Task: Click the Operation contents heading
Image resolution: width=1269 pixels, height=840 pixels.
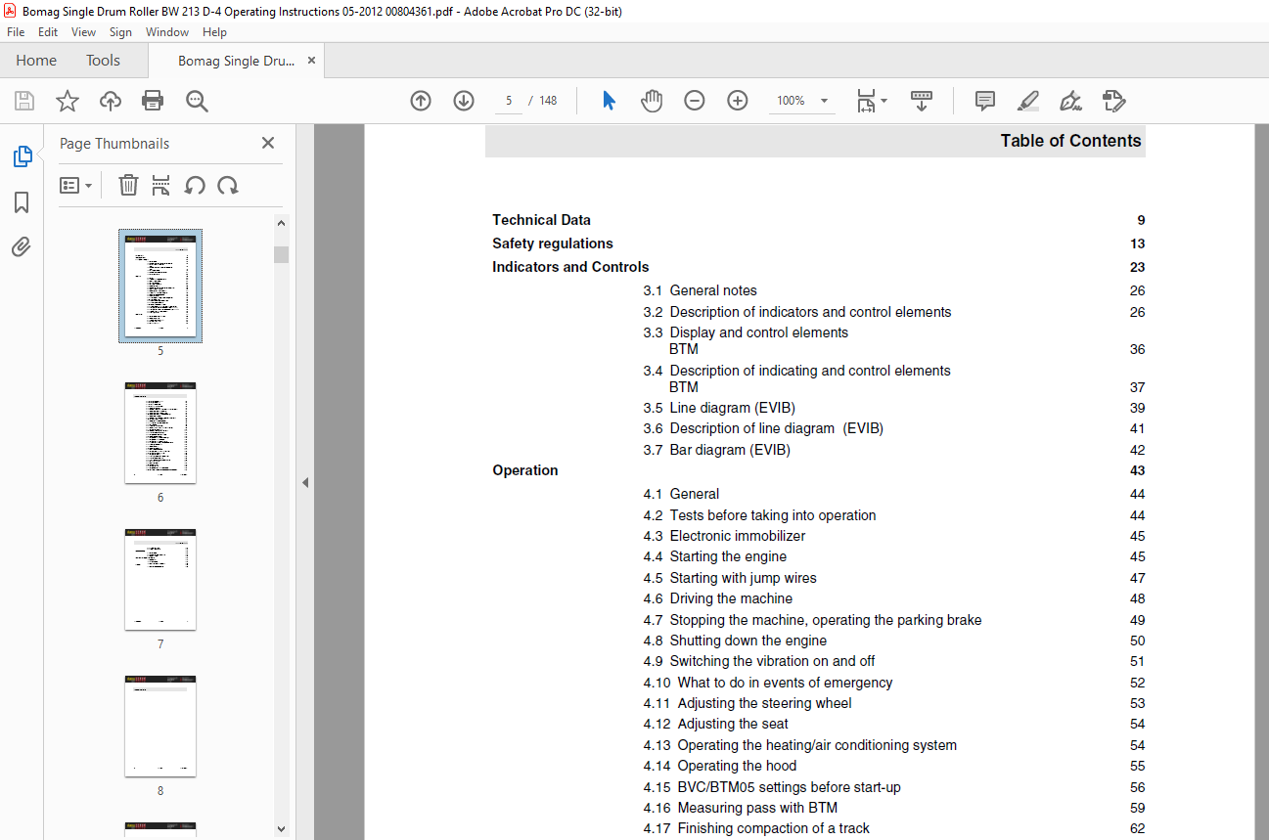Action: click(x=525, y=470)
